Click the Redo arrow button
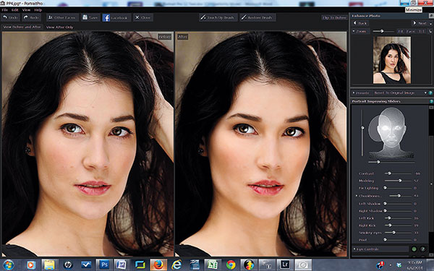This screenshot has width=434, height=271. point(32,17)
